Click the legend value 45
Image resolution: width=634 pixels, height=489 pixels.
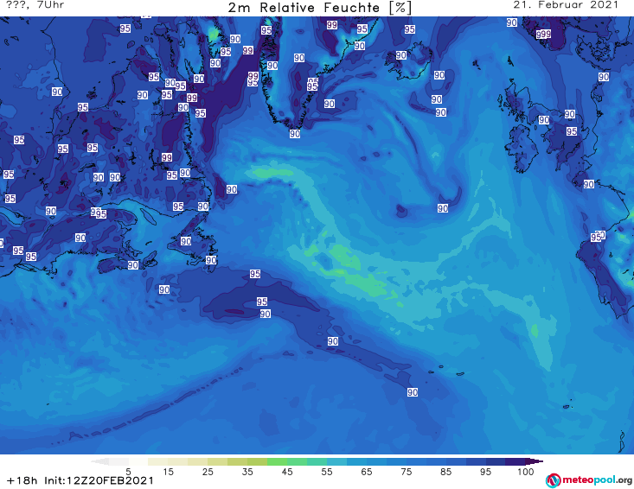tap(287, 472)
